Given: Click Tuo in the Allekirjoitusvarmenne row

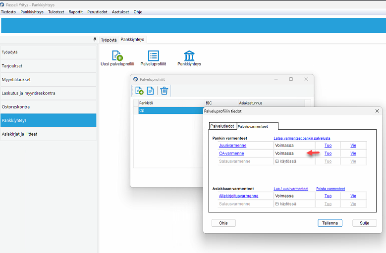Looking at the screenshot, I should [328, 196].
